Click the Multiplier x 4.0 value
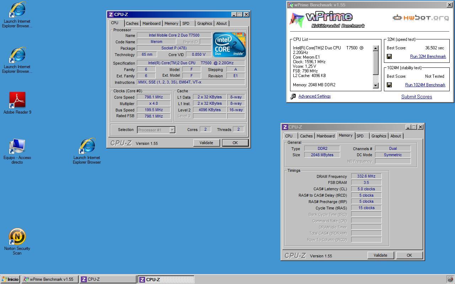Screen dimensions: 455x284 coord(154,103)
